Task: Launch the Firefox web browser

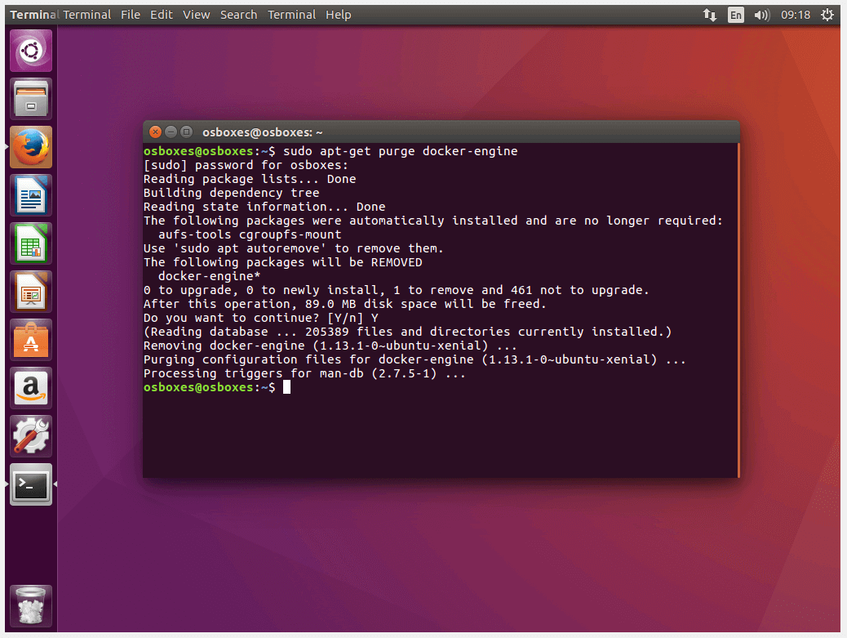Action: [31, 147]
